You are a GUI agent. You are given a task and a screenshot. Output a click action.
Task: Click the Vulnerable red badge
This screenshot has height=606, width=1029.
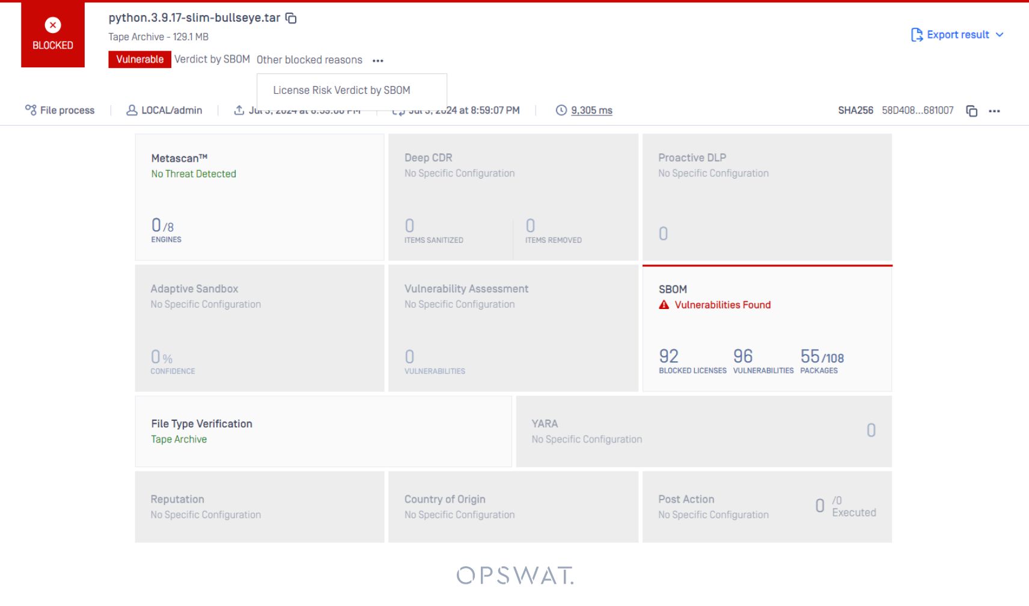tap(139, 60)
